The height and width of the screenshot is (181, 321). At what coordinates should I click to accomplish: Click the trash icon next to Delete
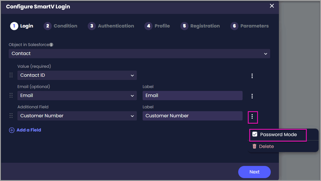(x=254, y=146)
